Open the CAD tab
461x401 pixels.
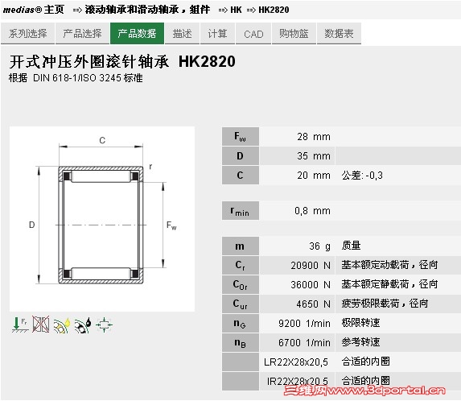pos(253,34)
